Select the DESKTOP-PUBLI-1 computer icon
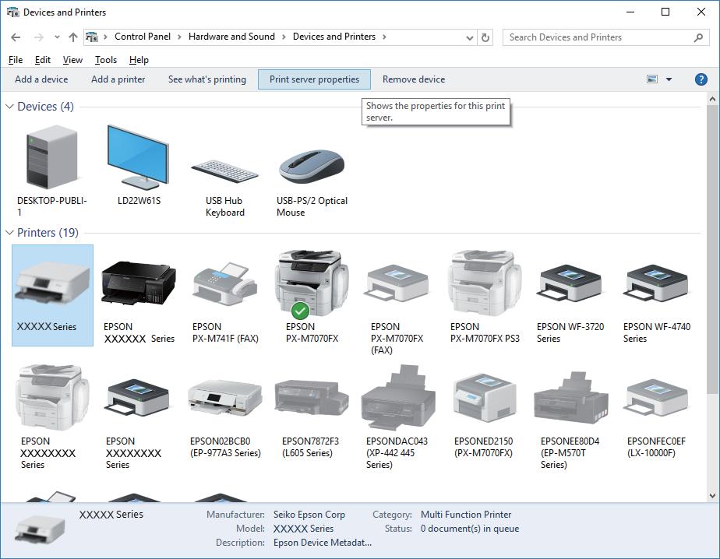720x559 pixels. pyautogui.click(x=52, y=157)
